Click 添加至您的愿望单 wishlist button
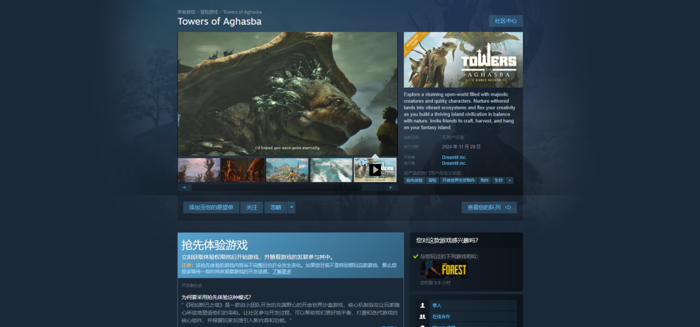 [x=211, y=207]
